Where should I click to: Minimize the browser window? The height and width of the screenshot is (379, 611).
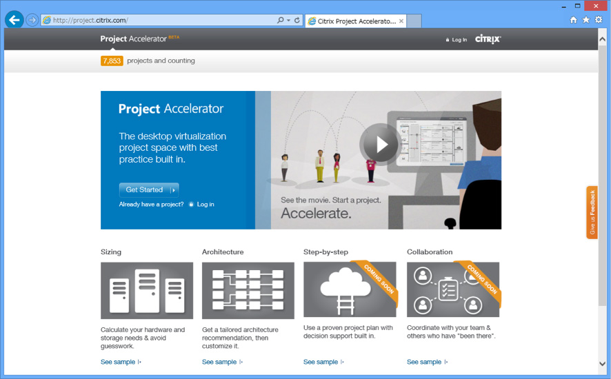[x=564, y=6]
